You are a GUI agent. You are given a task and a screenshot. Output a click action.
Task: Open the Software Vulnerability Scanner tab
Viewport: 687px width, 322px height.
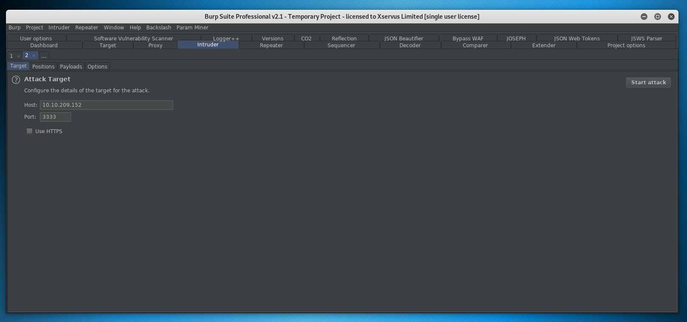(134, 38)
